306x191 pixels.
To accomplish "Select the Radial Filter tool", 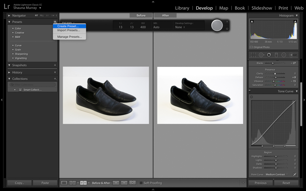I will tap(284, 55).
